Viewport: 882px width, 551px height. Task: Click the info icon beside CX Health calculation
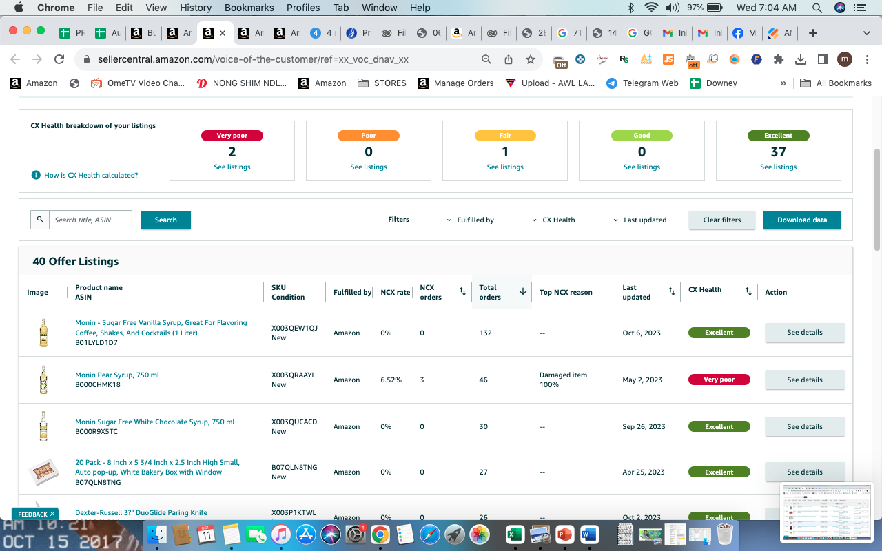36,175
